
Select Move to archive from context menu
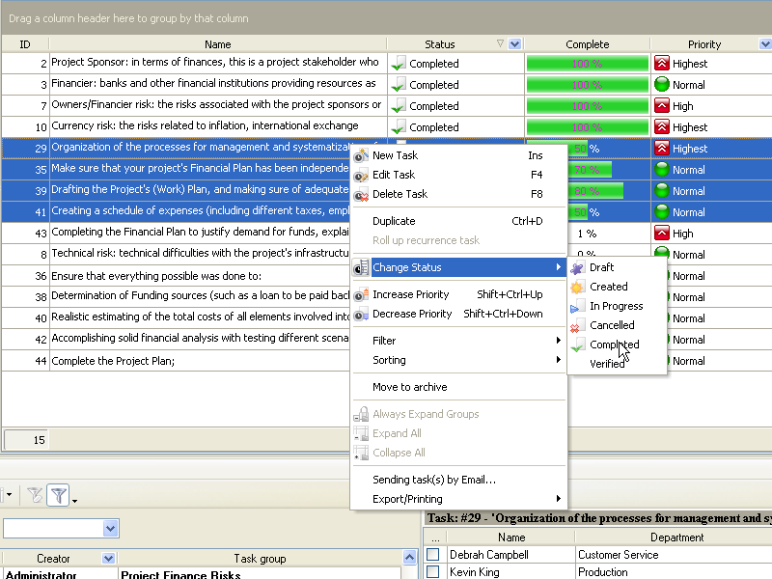point(410,387)
